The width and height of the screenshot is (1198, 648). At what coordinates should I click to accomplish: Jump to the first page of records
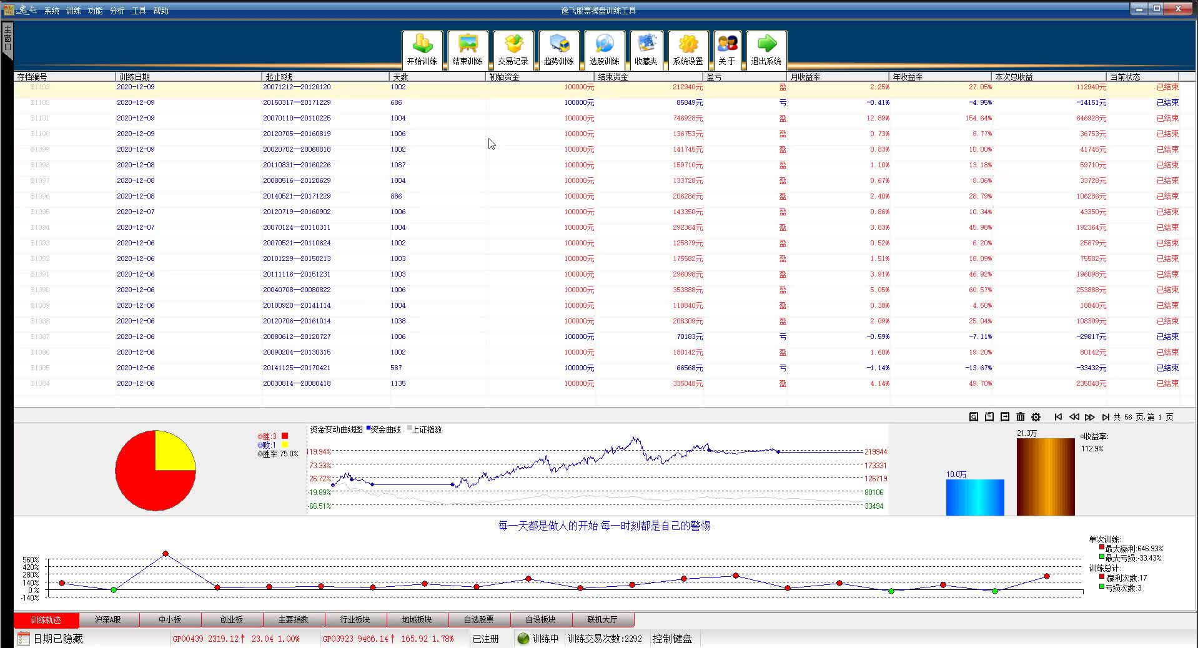tap(1058, 417)
